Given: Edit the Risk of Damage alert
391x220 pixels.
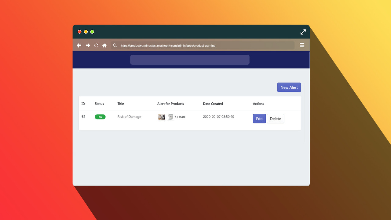Looking at the screenshot, I should pyautogui.click(x=259, y=119).
